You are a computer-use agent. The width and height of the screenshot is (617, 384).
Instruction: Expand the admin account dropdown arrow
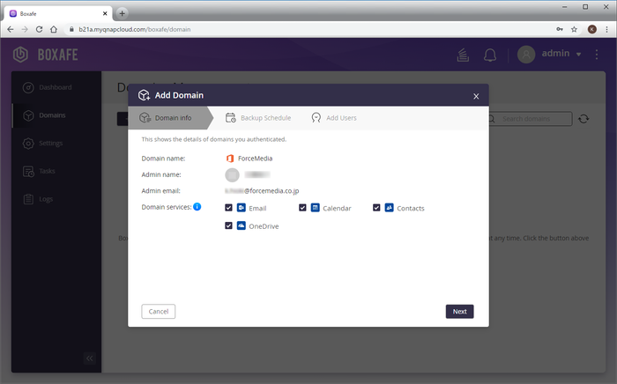(578, 55)
